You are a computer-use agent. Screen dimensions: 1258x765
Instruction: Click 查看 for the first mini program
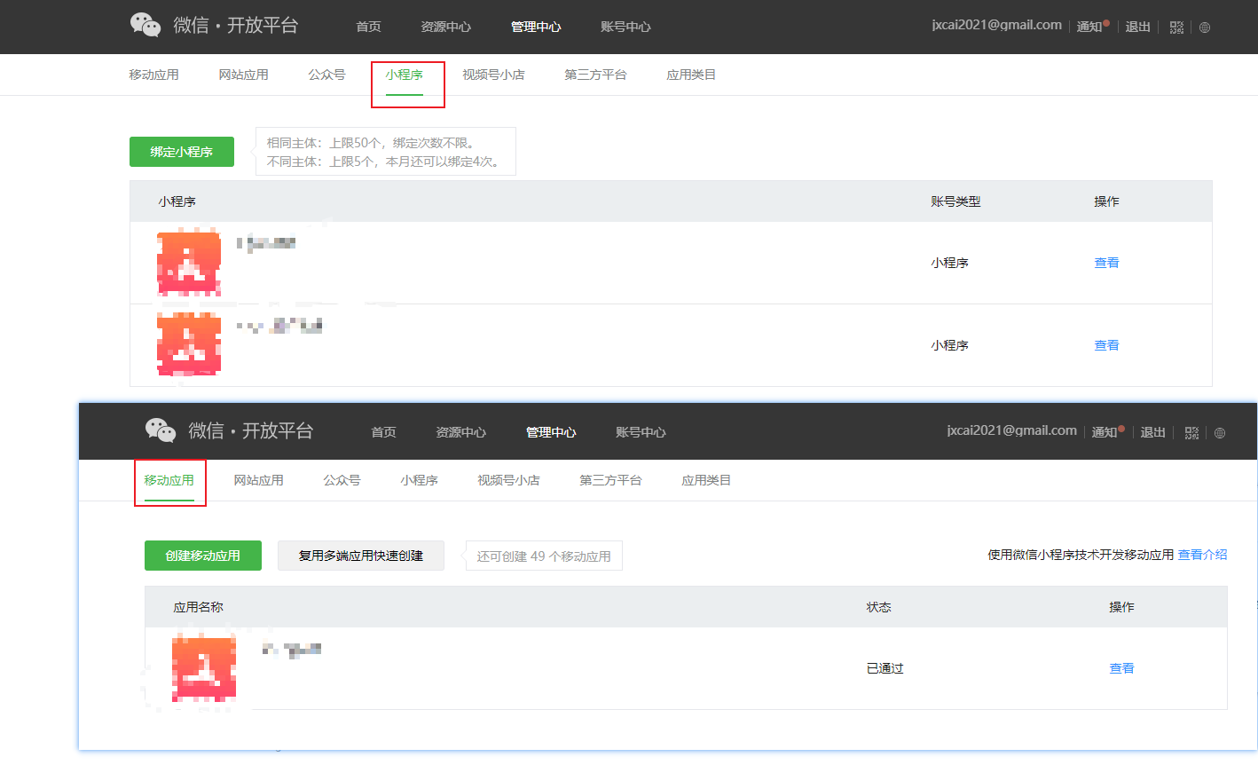1106,263
